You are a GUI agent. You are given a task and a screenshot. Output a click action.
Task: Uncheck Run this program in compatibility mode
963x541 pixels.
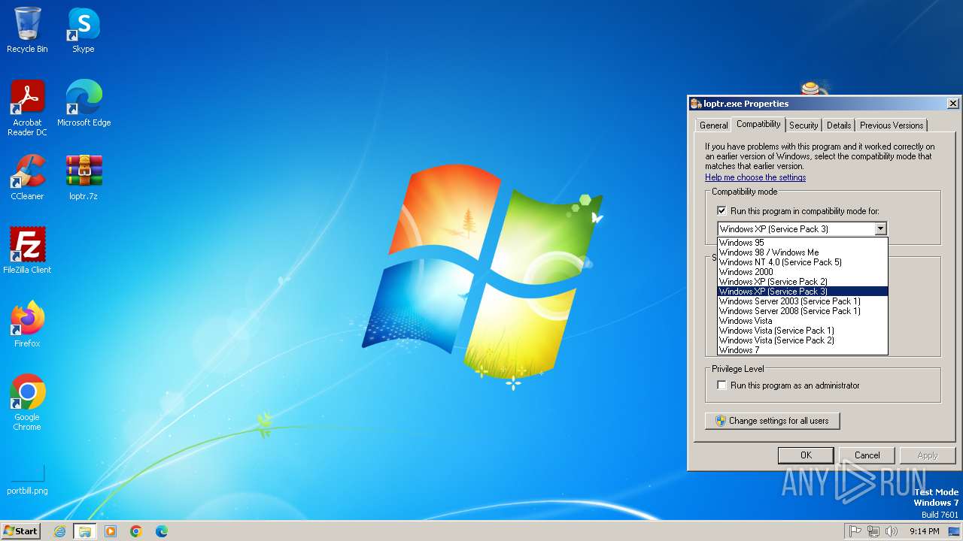coord(721,211)
